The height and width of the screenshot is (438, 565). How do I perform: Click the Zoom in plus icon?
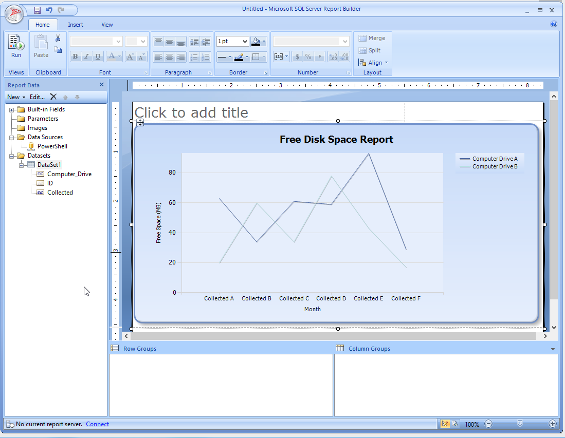pyautogui.click(x=553, y=424)
